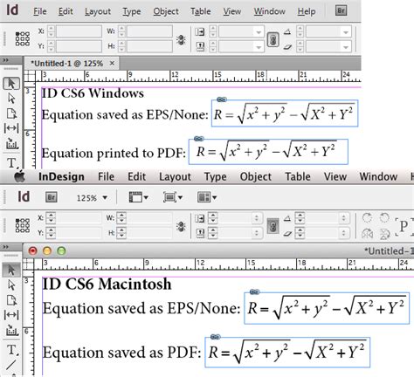
Task: Open shear angle dropdown in Windows panel
Action: point(346,46)
